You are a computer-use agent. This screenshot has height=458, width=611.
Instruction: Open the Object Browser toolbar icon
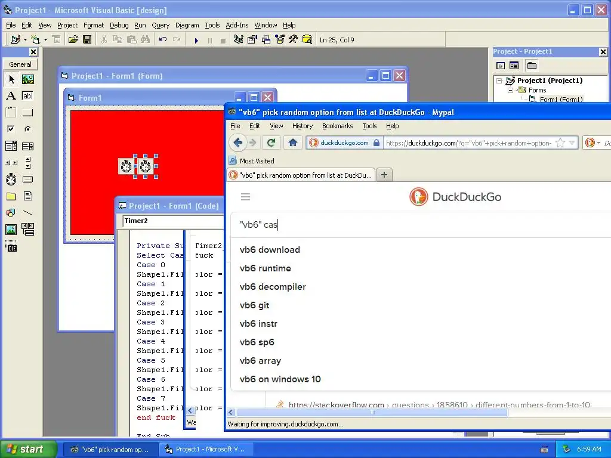280,39
